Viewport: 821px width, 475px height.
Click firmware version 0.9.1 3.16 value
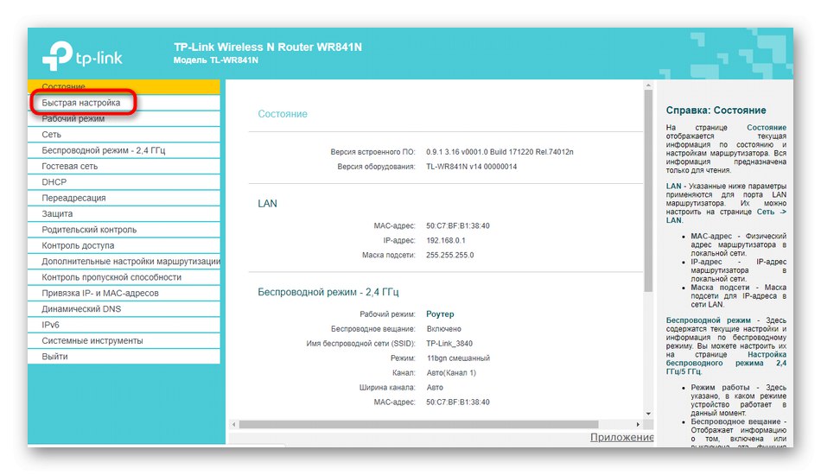click(500, 152)
